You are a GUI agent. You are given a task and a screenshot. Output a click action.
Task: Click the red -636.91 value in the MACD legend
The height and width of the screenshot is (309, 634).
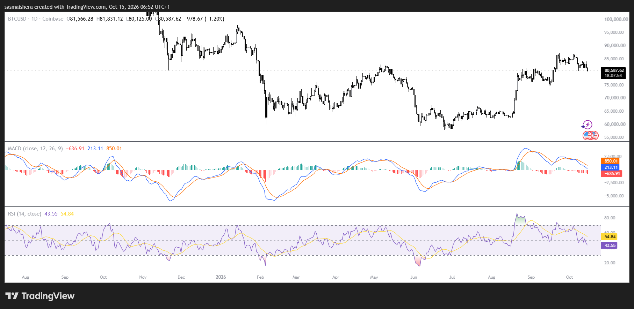tap(75, 149)
